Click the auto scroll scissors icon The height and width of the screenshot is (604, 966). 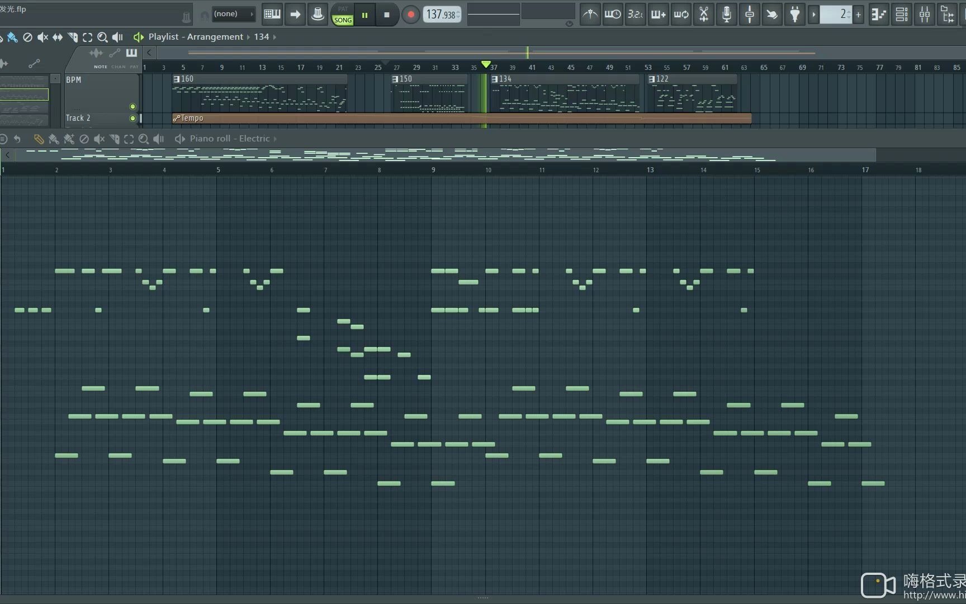[x=704, y=15]
